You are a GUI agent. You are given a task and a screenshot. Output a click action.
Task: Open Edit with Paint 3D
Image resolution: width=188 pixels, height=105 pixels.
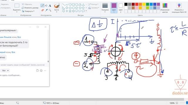click(179, 8)
